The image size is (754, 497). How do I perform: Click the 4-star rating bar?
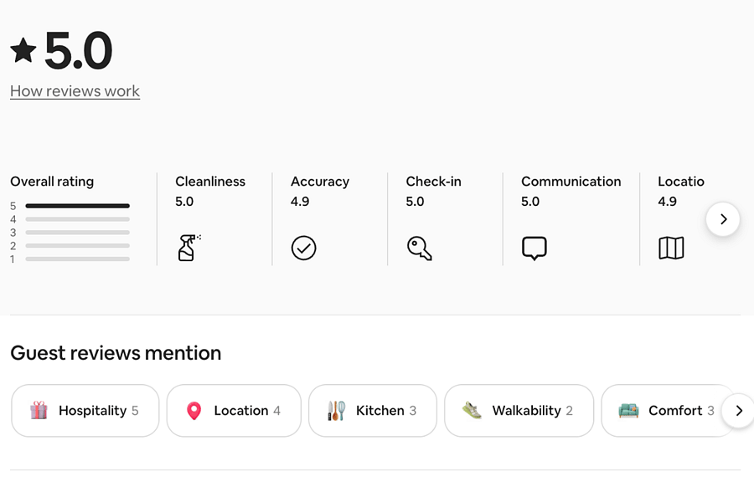(77, 219)
